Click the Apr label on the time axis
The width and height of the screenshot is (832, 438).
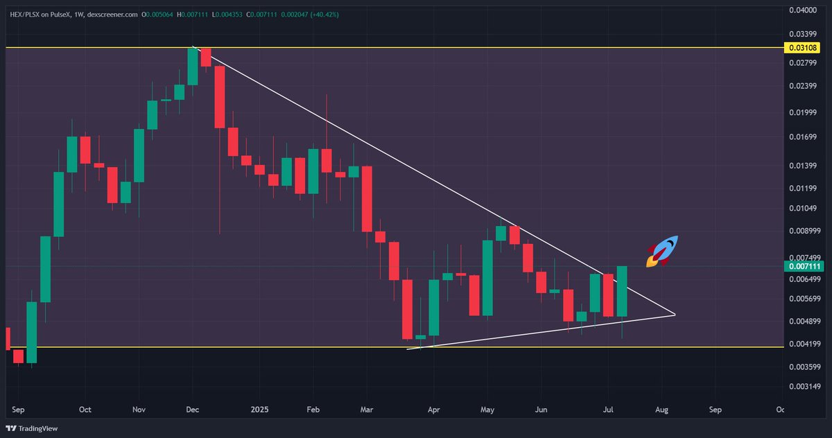point(433,410)
